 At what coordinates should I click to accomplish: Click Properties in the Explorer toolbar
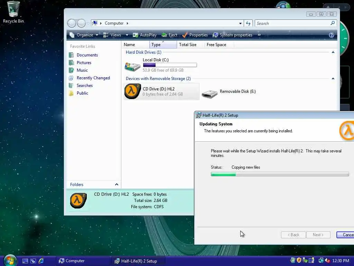click(195, 35)
